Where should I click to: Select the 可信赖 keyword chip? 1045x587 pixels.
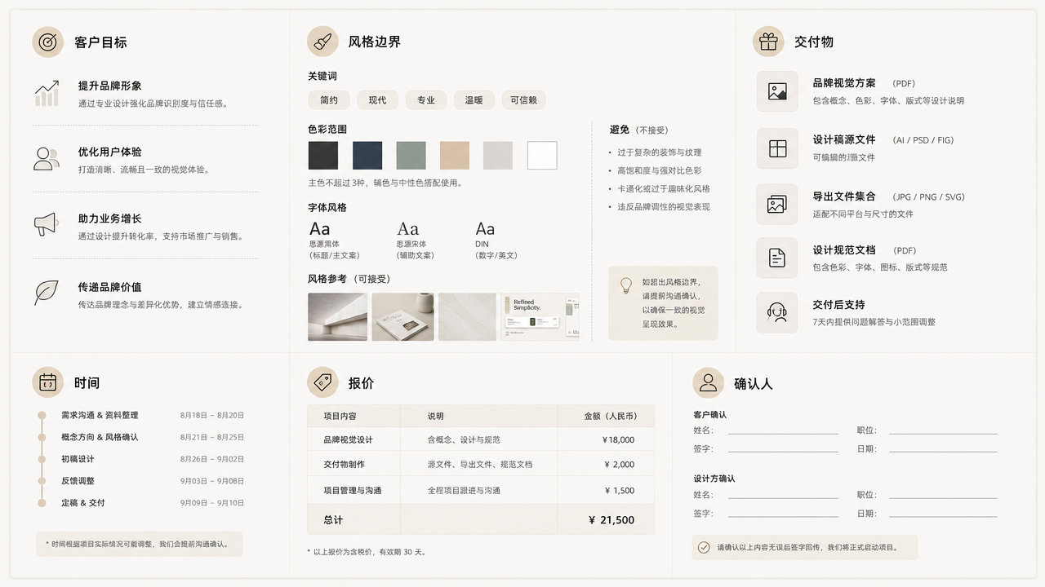523,100
